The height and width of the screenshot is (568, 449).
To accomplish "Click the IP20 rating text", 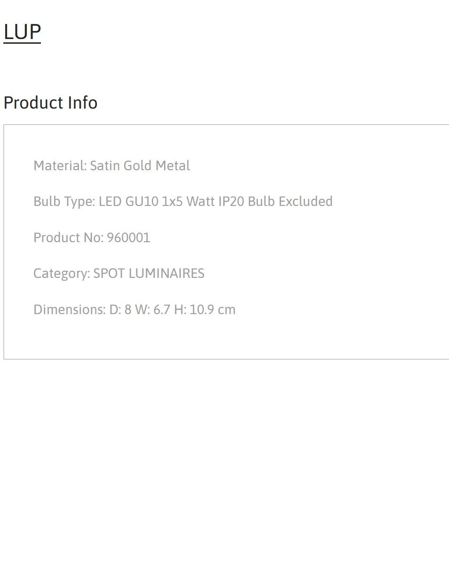I will click(231, 201).
